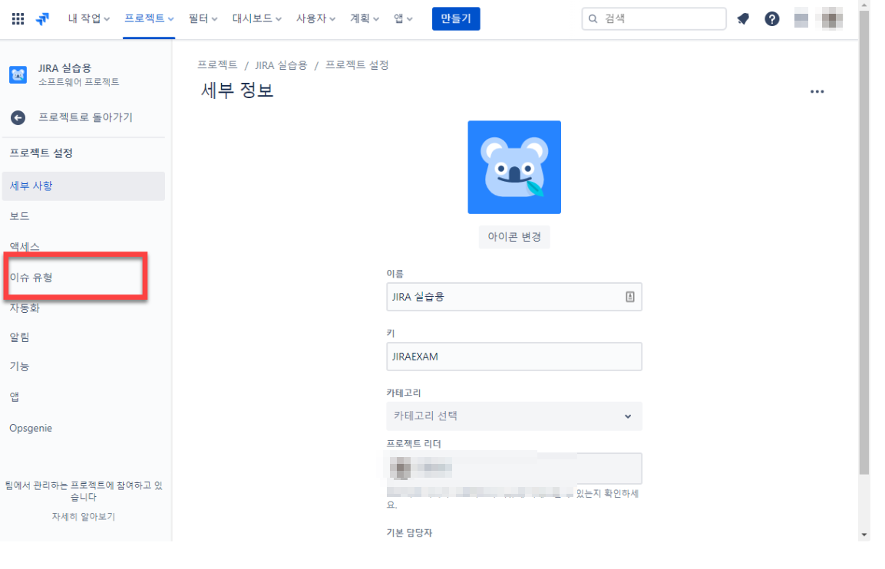Image resolution: width=885 pixels, height=569 pixels.
Task: Click 프로젝트로 돌아가기 link
Action: 85,117
